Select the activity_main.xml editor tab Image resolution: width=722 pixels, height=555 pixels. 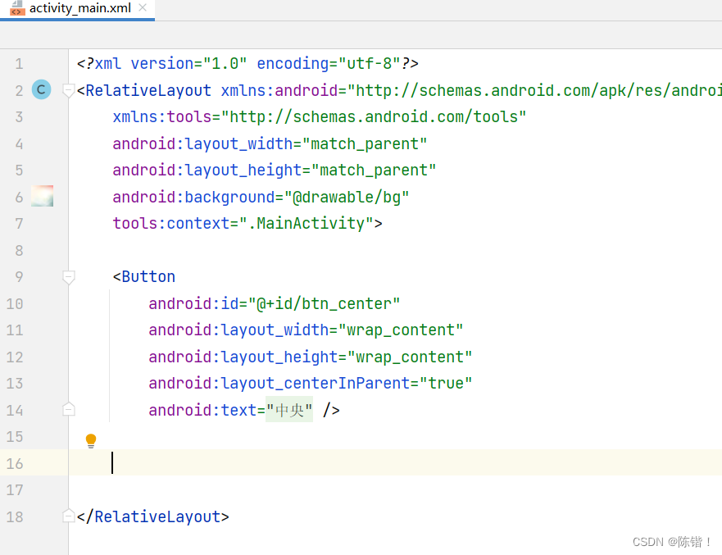pyautogui.click(x=77, y=9)
